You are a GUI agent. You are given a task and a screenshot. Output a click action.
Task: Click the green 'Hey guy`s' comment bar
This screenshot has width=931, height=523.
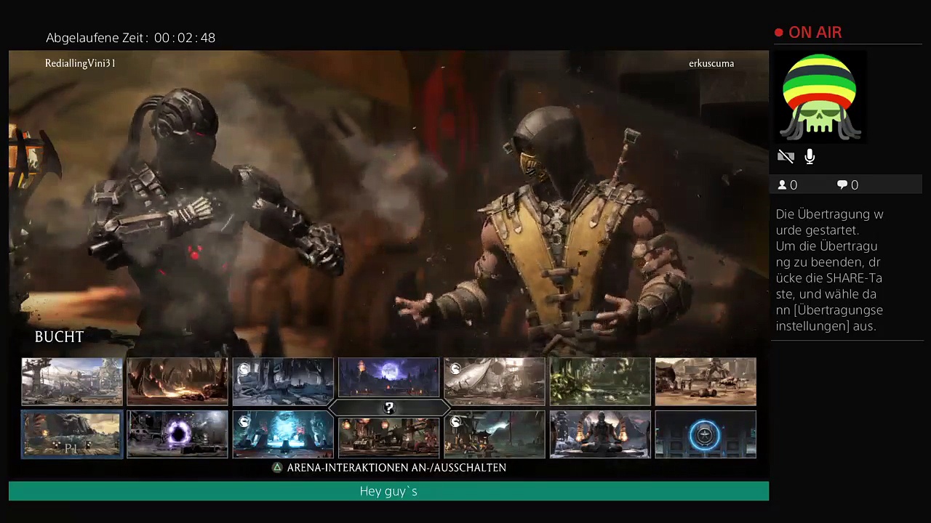[x=388, y=491]
